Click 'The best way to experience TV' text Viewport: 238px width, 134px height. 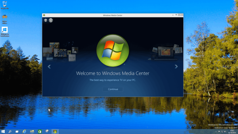[113, 80]
